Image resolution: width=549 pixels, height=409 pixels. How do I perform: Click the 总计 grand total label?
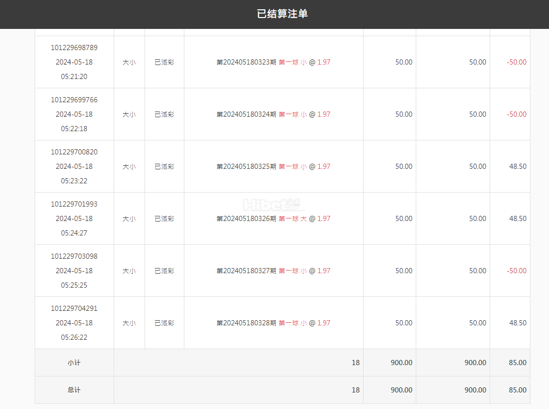74,390
